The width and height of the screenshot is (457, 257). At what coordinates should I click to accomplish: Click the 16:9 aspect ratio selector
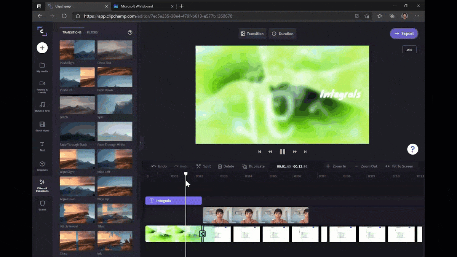pyautogui.click(x=409, y=49)
